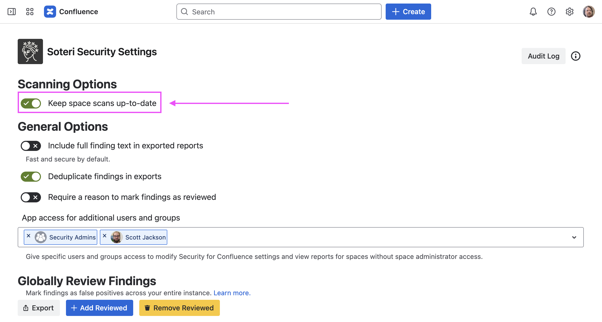Open the notifications bell
The height and width of the screenshot is (322, 602).
click(533, 12)
